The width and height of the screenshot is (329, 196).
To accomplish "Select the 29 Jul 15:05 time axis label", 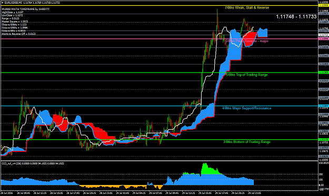I will point(205,193).
